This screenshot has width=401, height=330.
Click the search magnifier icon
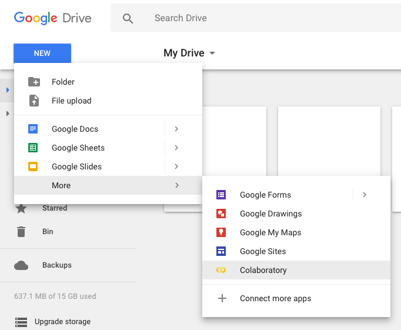(x=128, y=18)
